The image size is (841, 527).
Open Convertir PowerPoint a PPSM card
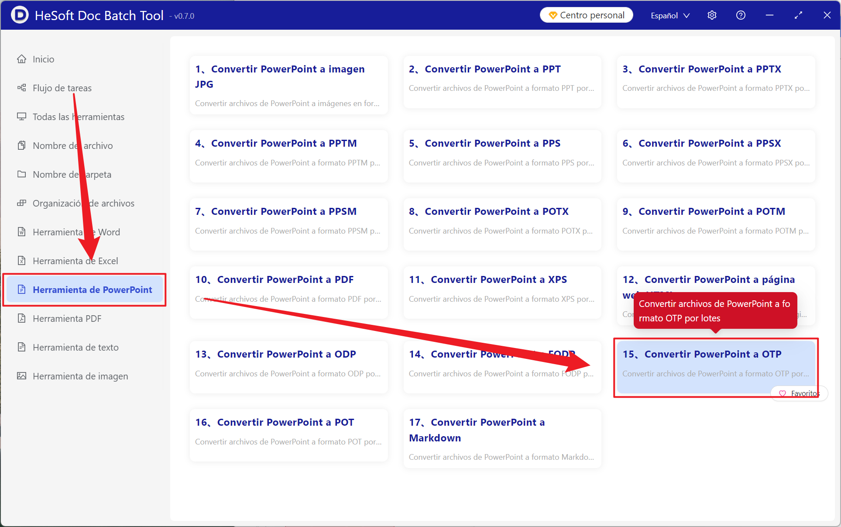288,224
